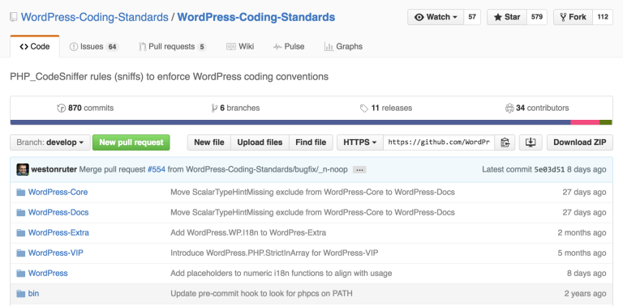The height and width of the screenshot is (306, 623).
Task: Click the Pull requests count badge 5
Action: (202, 47)
